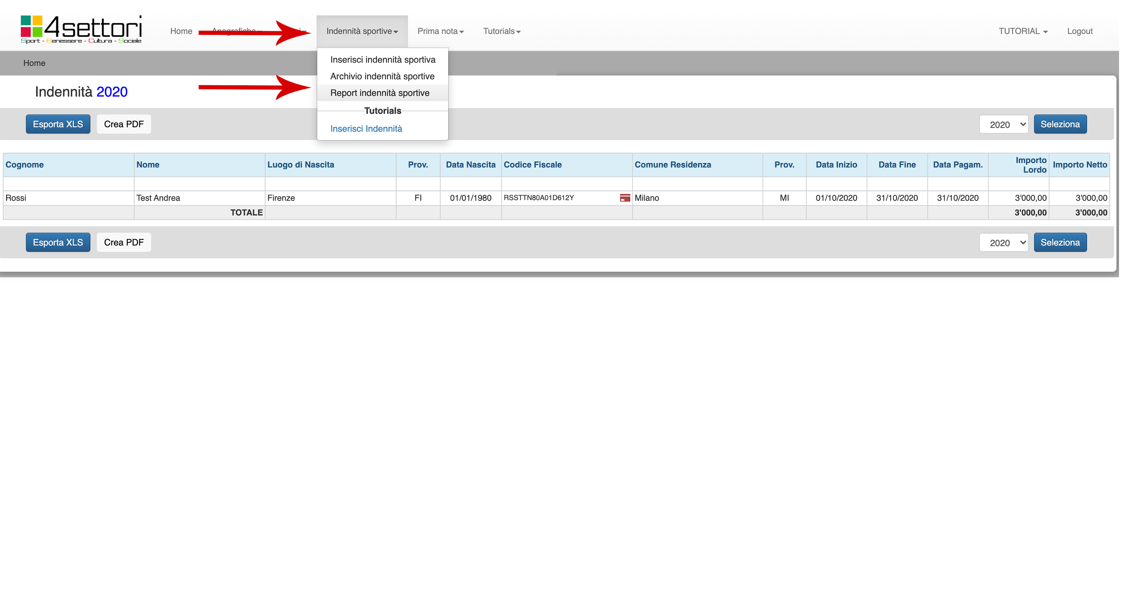Image resolution: width=1127 pixels, height=605 pixels.
Task: Open the Indennità sportive menu
Action: click(x=362, y=31)
